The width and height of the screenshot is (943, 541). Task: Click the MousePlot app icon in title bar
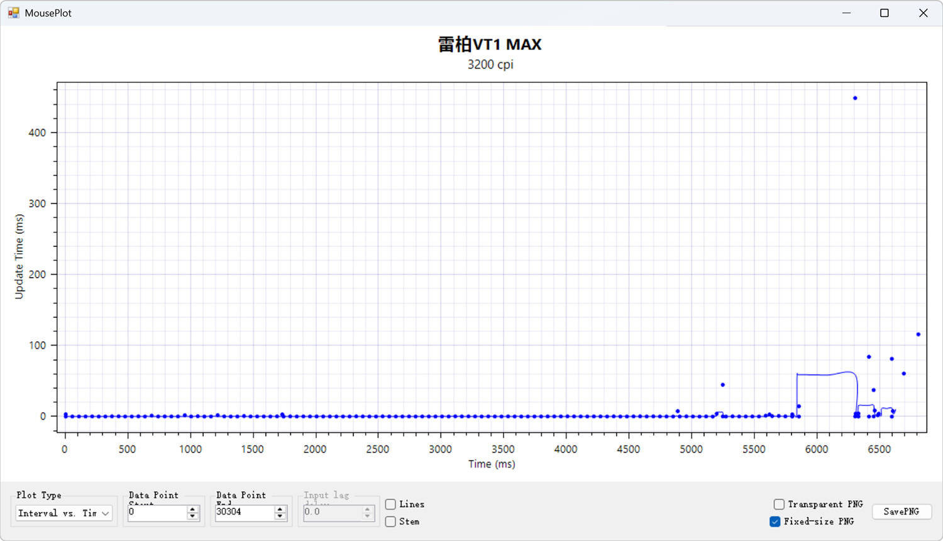13,13
